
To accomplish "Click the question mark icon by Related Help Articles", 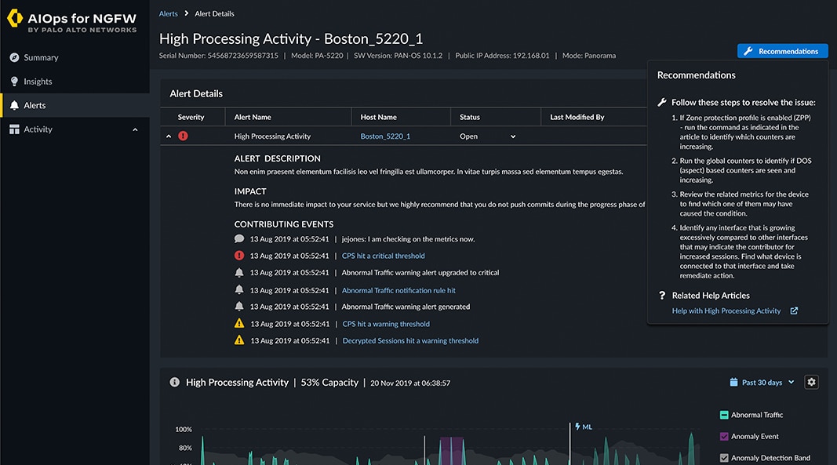I will click(x=662, y=295).
